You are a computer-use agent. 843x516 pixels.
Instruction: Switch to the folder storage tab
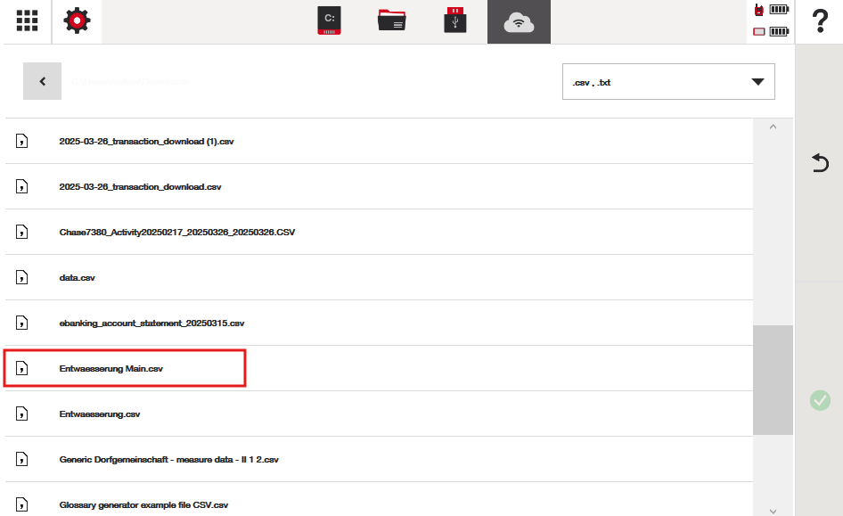click(391, 21)
